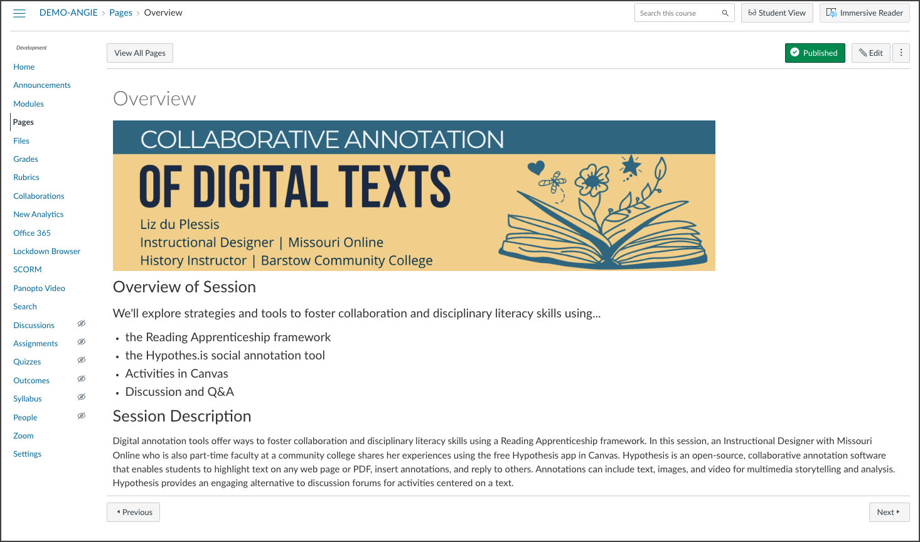This screenshot has width=920, height=542.
Task: Go to the Previous page
Action: [x=134, y=513]
